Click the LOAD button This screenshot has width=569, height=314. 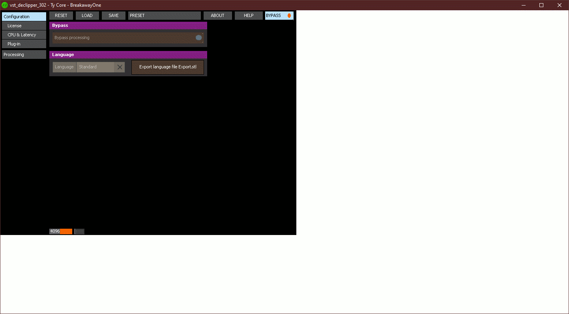(87, 15)
